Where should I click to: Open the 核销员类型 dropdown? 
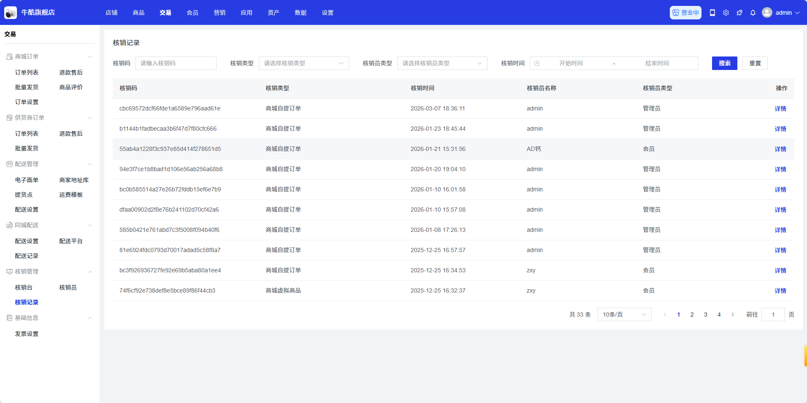click(x=442, y=63)
